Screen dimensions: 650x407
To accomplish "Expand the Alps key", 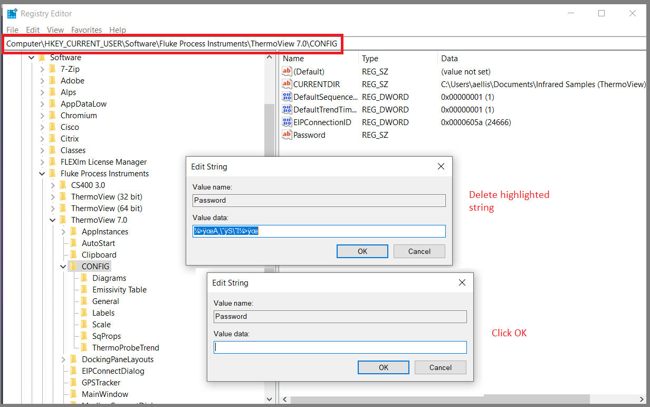I will [x=42, y=92].
